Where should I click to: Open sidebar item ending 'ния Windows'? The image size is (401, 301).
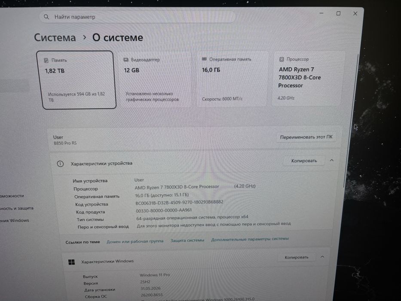pyautogui.click(x=14, y=220)
